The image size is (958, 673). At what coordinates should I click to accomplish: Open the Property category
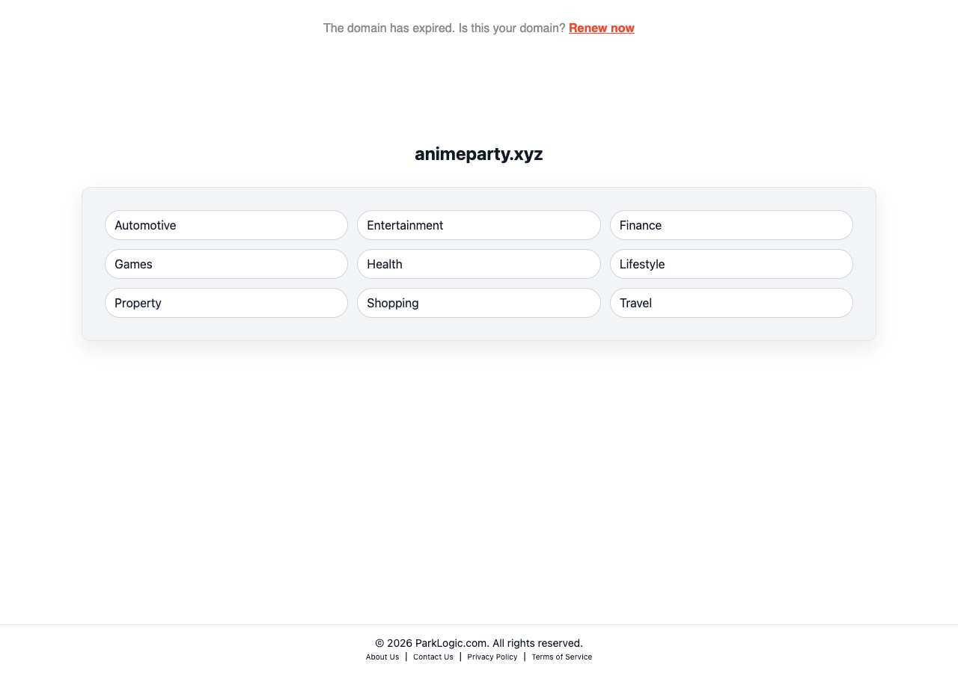coord(226,303)
